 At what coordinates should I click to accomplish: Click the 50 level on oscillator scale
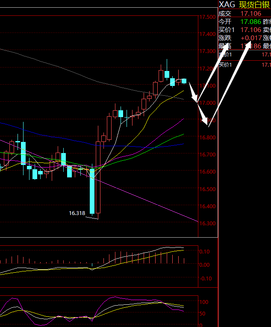pos(202,313)
